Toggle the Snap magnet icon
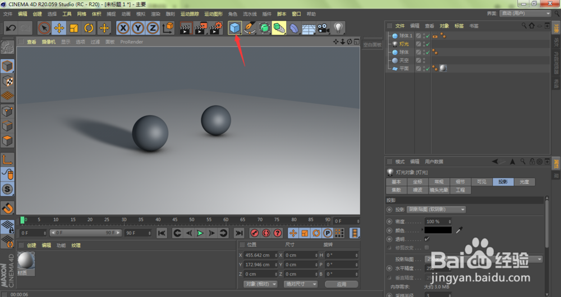The image size is (561, 297). tap(7, 208)
